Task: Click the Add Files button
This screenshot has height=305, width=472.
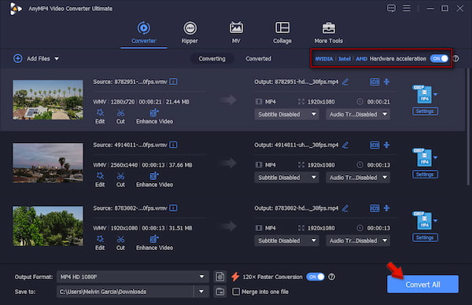Action: (x=31, y=59)
